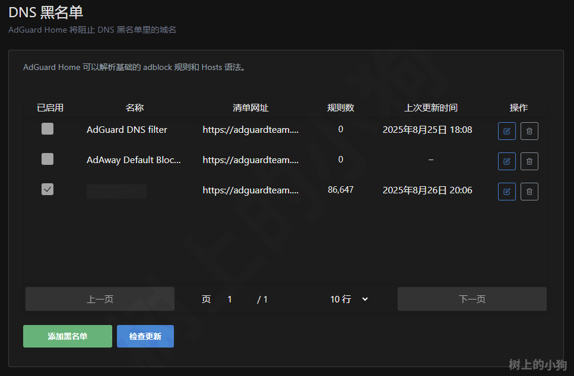Sort by the 清单网址 column header
Viewport: 574px width, 376px height.
[250, 107]
